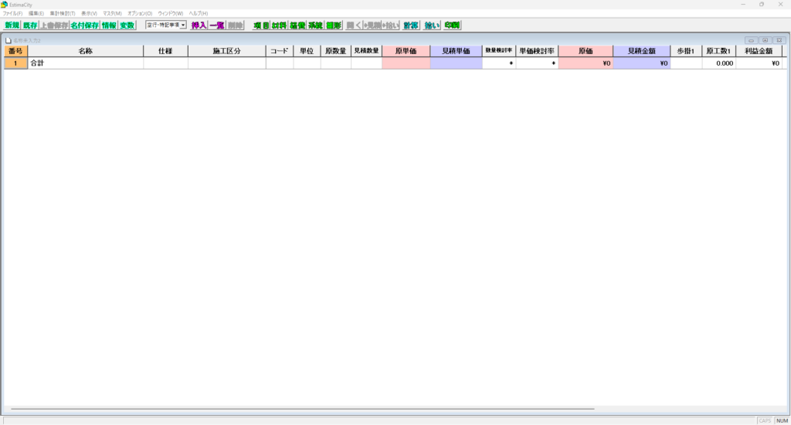Click the 上書保存 toolbar button

coord(55,25)
